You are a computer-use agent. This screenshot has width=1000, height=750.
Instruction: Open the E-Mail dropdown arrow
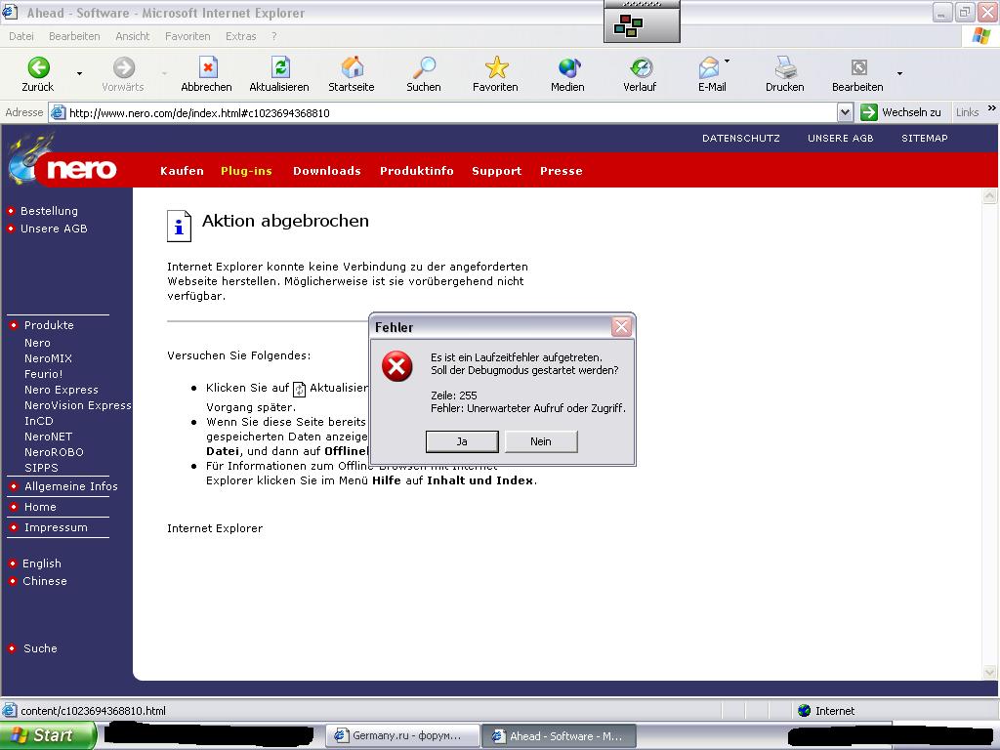coord(727,62)
